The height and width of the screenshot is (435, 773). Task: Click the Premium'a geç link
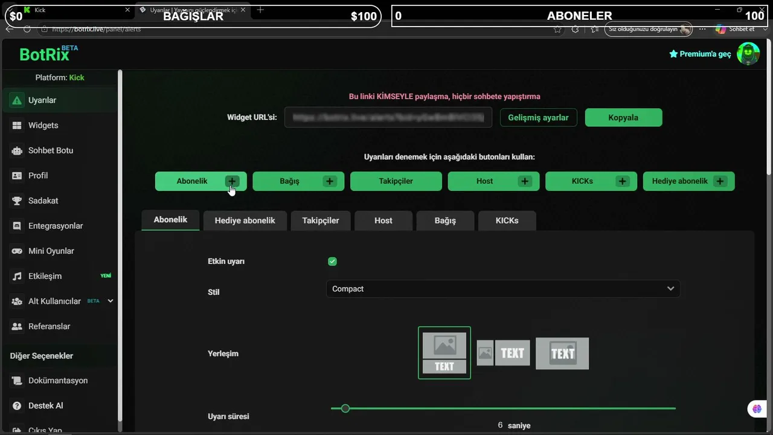[x=700, y=54]
